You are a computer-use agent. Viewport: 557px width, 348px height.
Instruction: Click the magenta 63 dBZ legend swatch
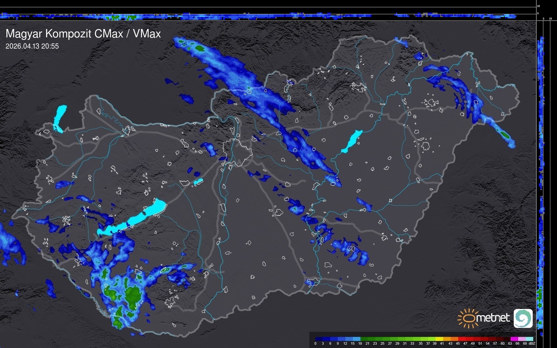514,339
